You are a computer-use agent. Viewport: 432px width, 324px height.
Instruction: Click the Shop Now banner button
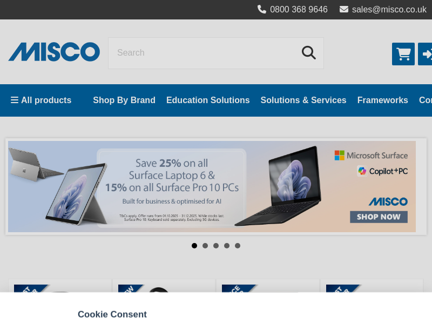click(379, 217)
